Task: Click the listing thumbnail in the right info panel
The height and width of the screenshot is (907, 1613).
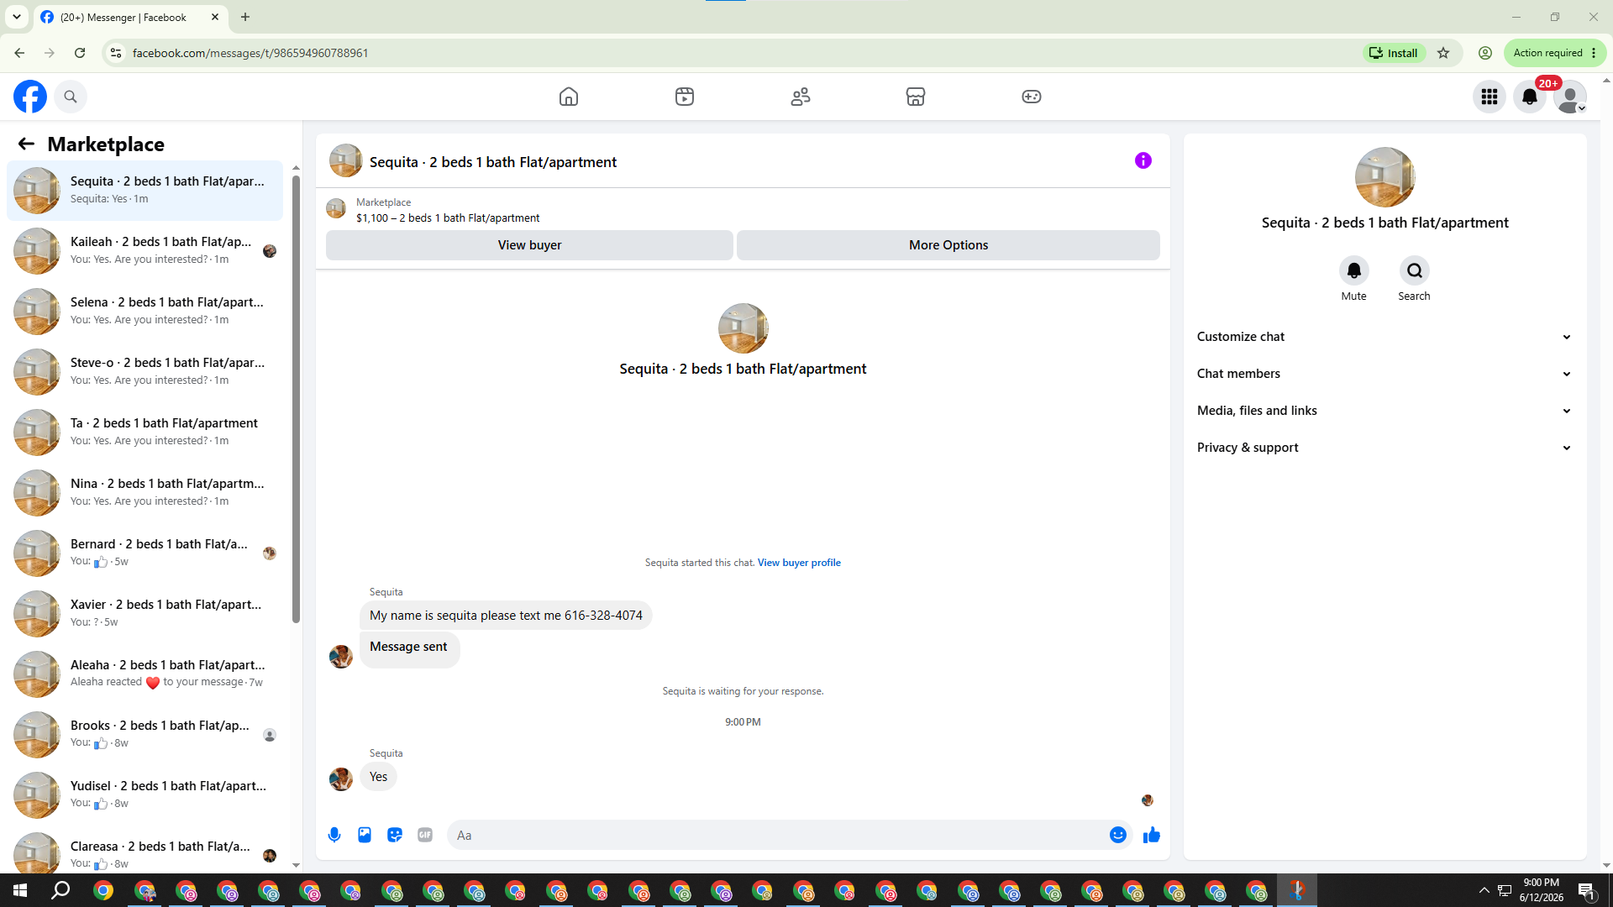Action: pos(1384,177)
